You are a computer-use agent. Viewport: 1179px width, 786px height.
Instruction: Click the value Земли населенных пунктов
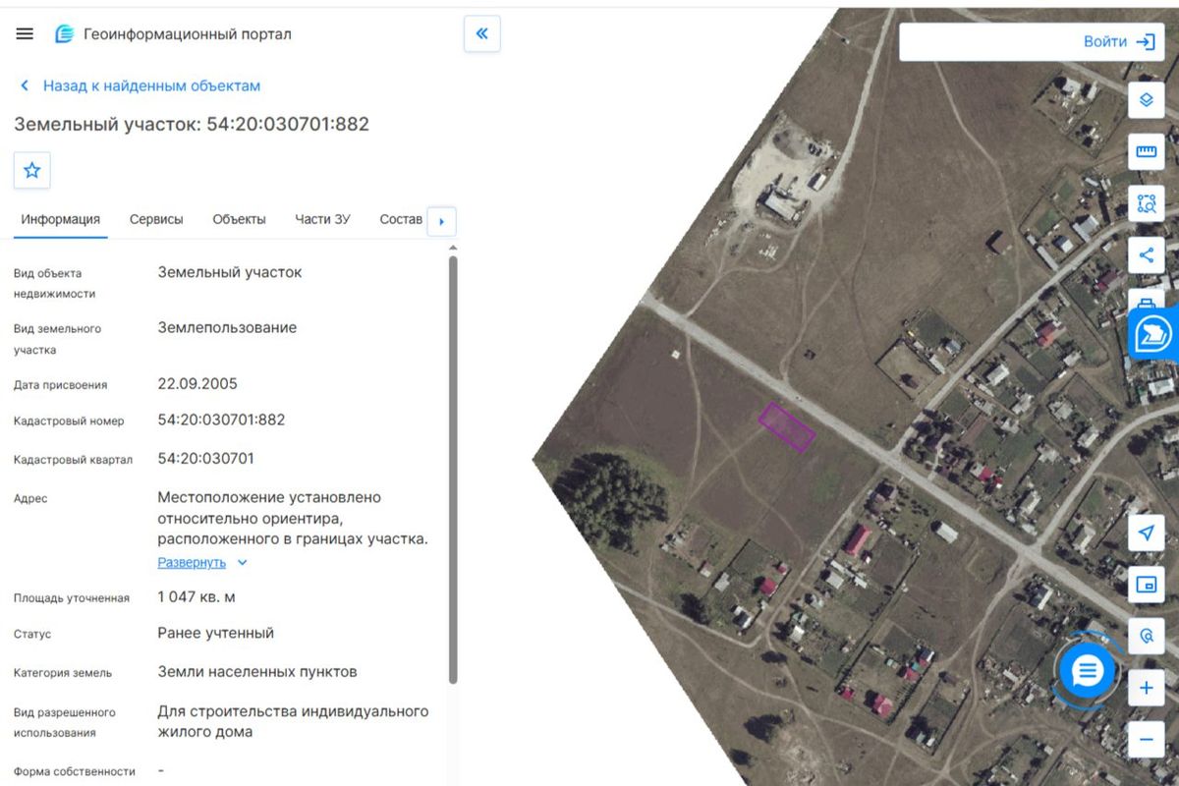[257, 672]
